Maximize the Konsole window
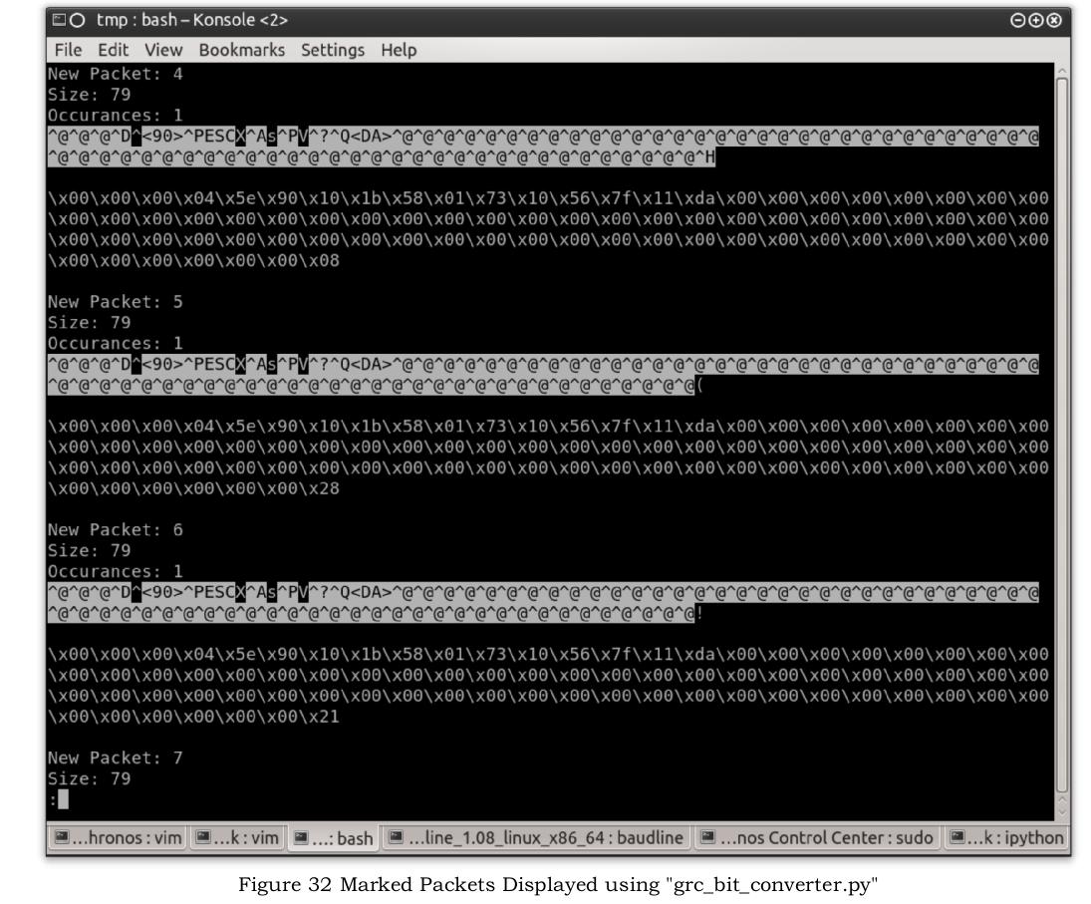The width and height of the screenshot is (1091, 904). pos(1035,20)
